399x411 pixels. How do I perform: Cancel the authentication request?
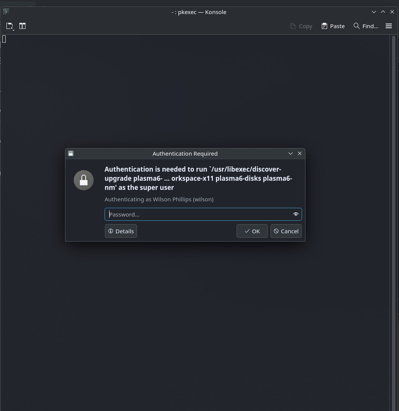(x=286, y=231)
